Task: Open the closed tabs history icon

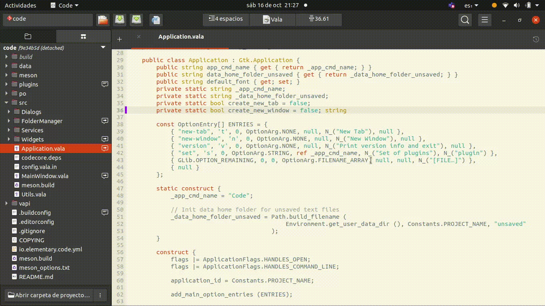Action: pyautogui.click(x=536, y=39)
